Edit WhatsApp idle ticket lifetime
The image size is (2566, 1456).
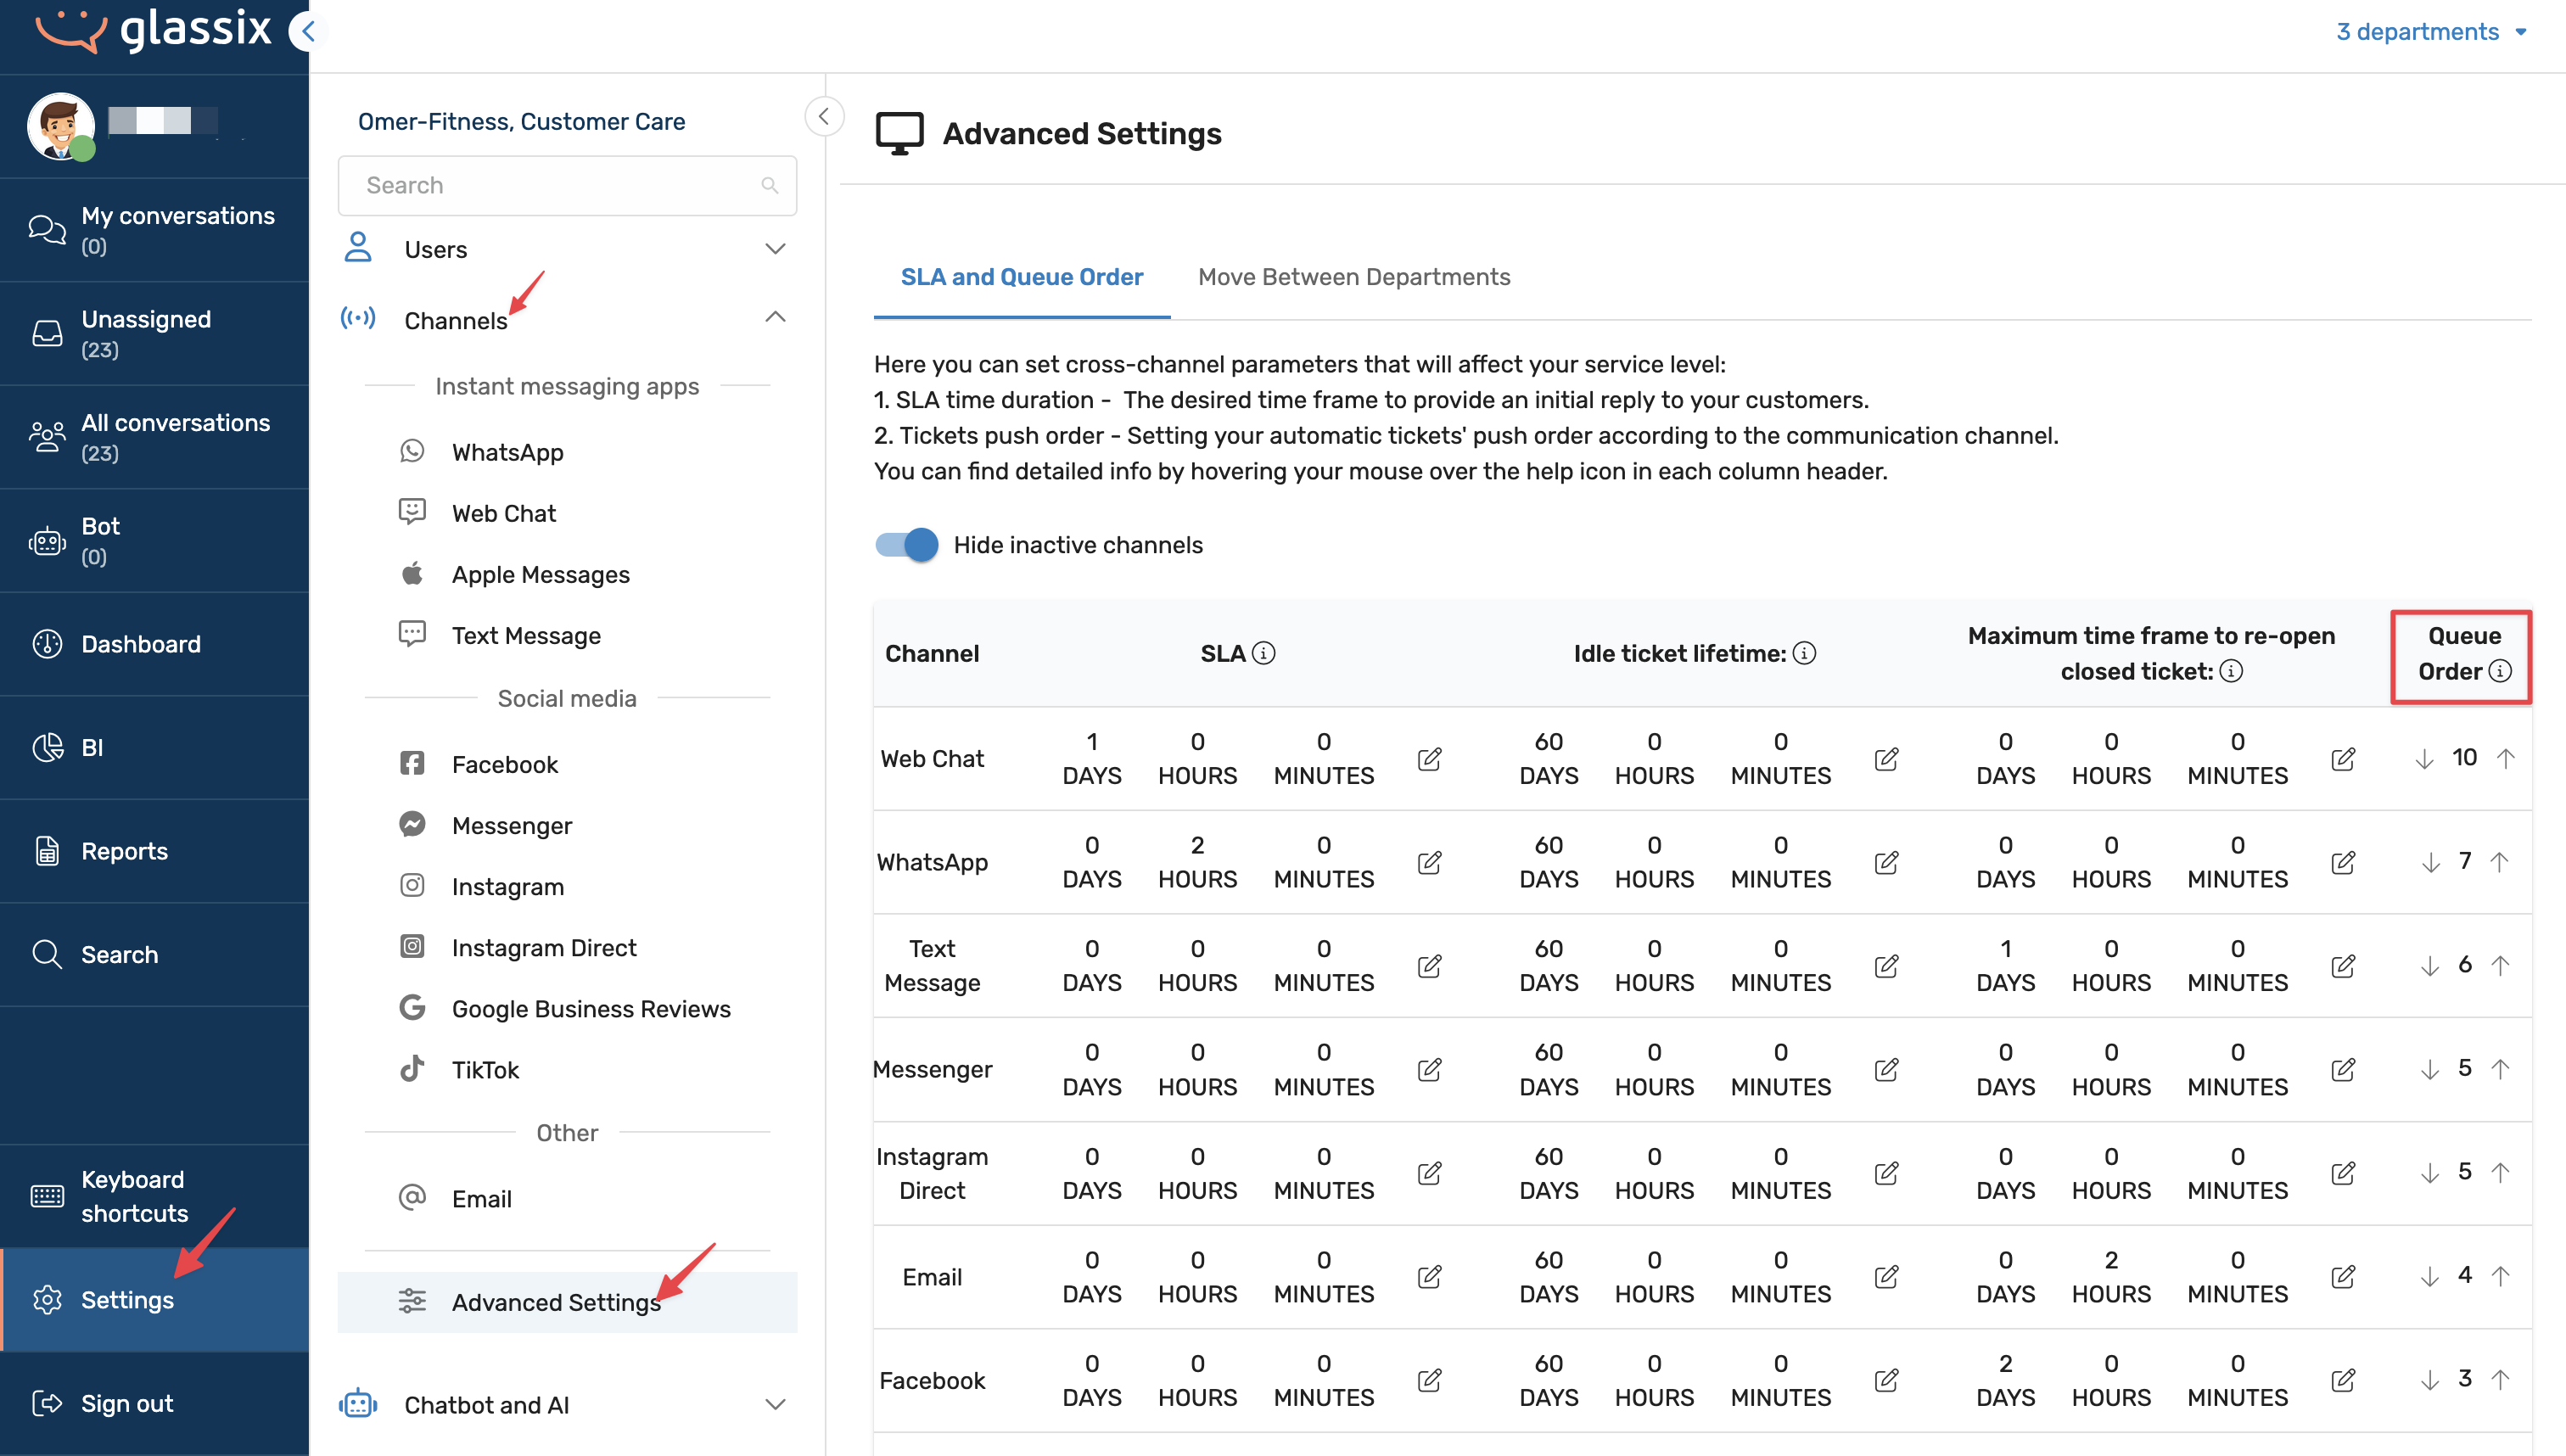(1886, 862)
